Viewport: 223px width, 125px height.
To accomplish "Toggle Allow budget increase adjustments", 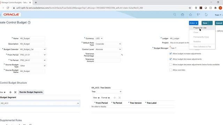I will pos(170,53).
